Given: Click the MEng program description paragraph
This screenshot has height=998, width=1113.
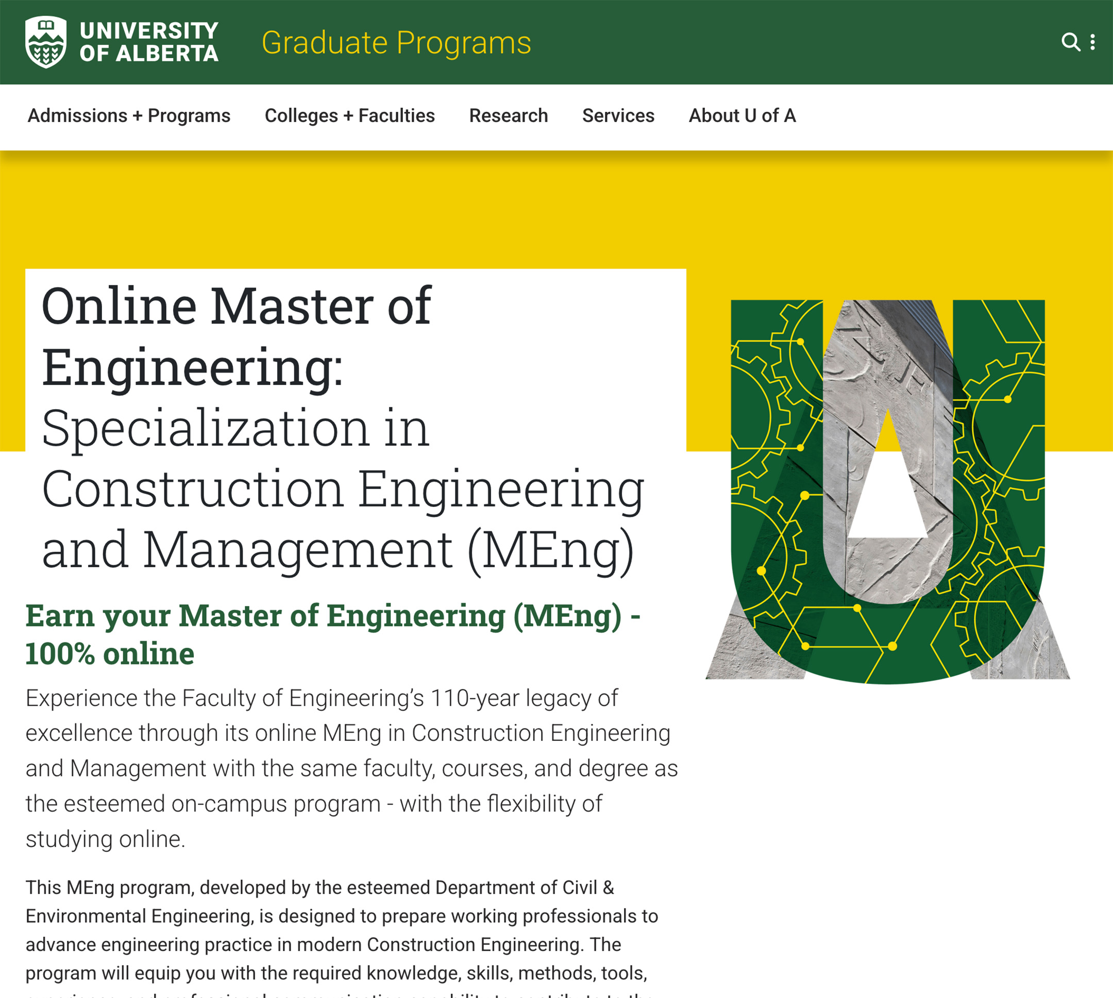Looking at the screenshot, I should [x=340, y=932].
